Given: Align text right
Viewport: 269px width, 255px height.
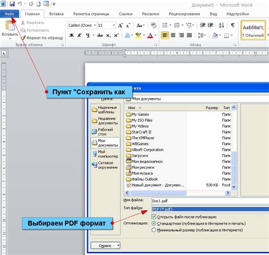Looking at the screenshot, I should pyautogui.click(x=181, y=35).
